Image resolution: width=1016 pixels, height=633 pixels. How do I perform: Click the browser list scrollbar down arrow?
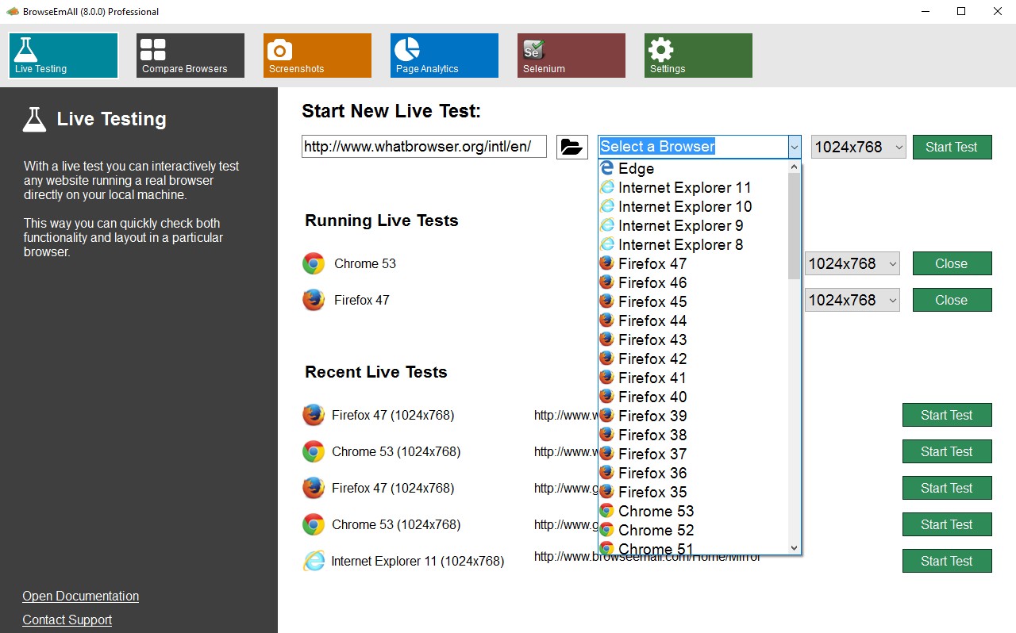pos(794,547)
